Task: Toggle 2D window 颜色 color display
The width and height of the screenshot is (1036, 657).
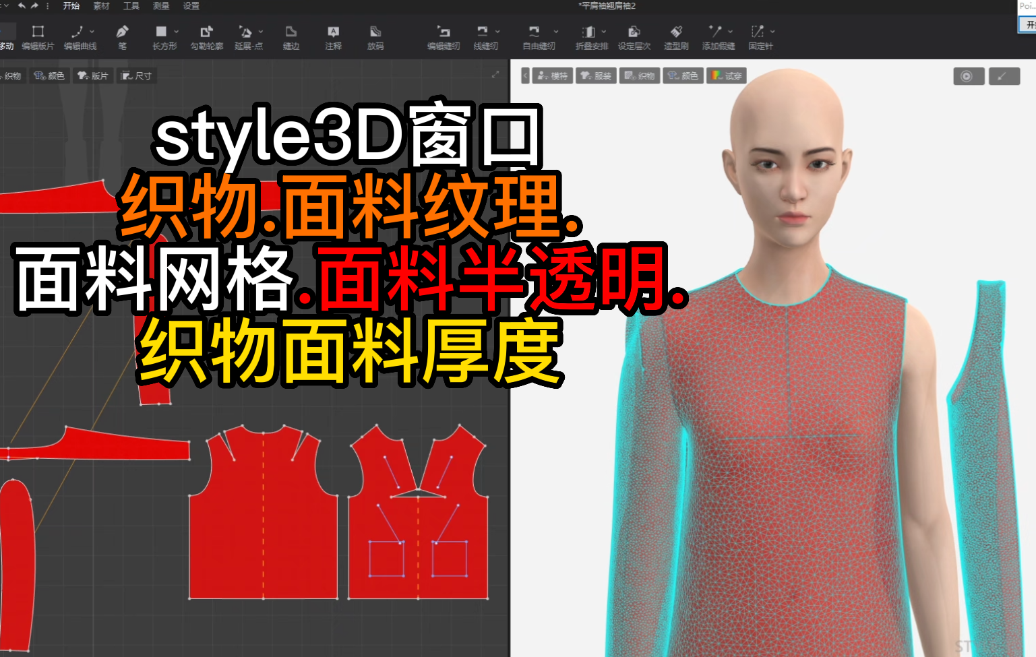Action: click(49, 75)
